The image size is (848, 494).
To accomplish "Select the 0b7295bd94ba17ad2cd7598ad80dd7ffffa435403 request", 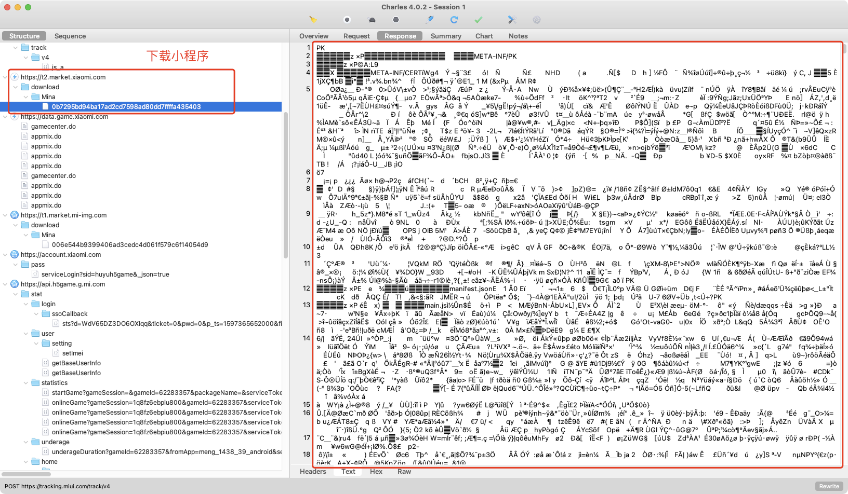I will pyautogui.click(x=126, y=107).
